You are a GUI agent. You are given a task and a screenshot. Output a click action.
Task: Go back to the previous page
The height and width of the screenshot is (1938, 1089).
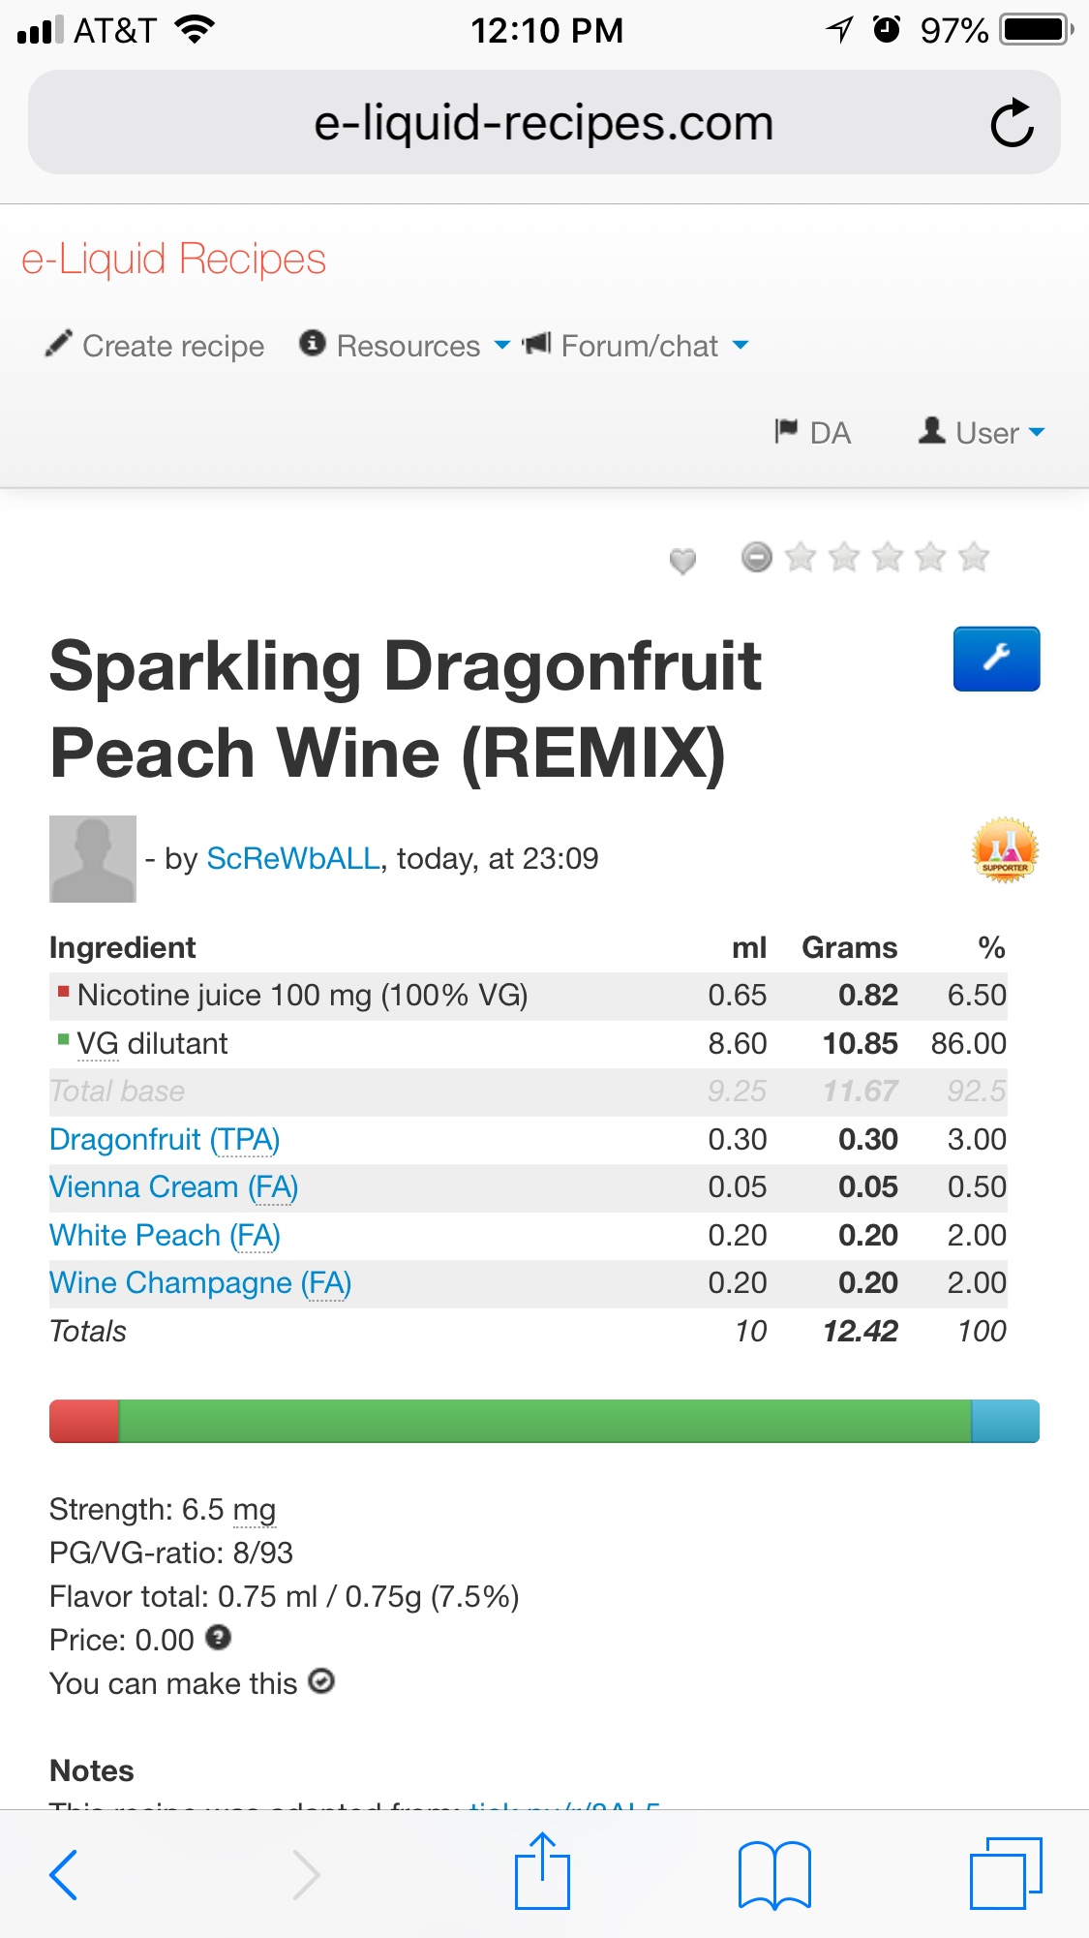pyautogui.click(x=64, y=1873)
